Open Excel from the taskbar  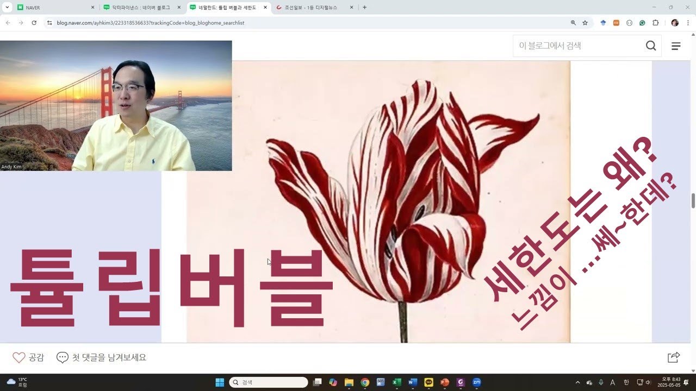(x=397, y=382)
